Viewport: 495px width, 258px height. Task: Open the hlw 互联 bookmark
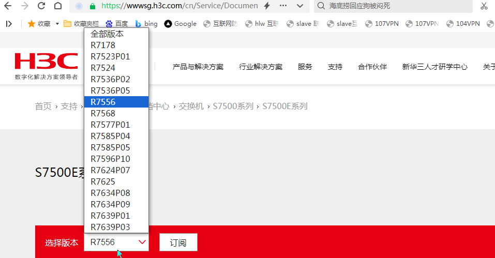point(262,24)
